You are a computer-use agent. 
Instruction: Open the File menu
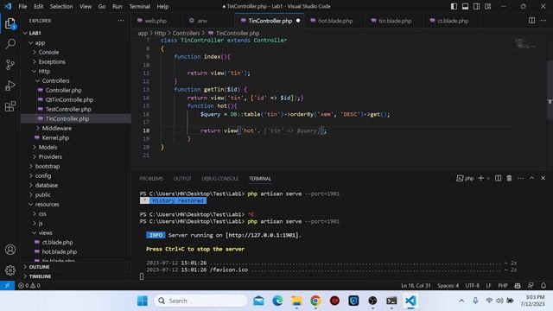coord(22,6)
